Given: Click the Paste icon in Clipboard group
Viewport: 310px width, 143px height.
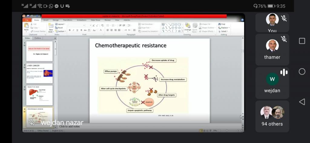Looking at the screenshot, I should 26,26.
